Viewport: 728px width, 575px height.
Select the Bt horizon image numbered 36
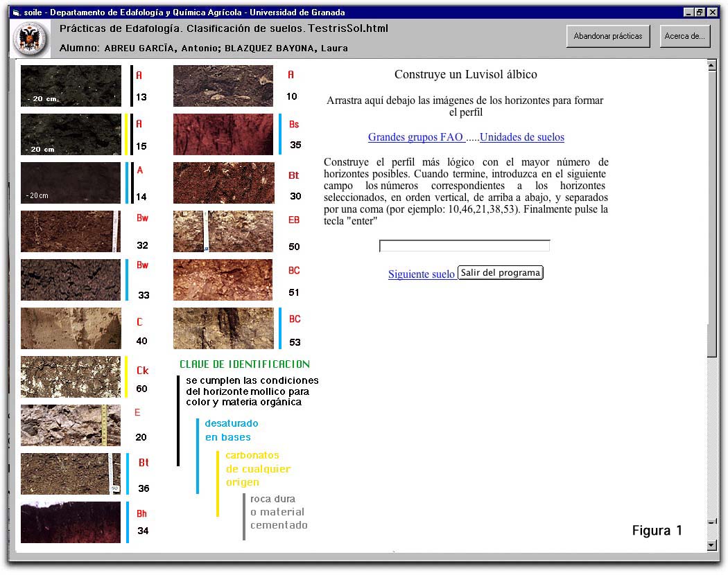[x=71, y=474]
